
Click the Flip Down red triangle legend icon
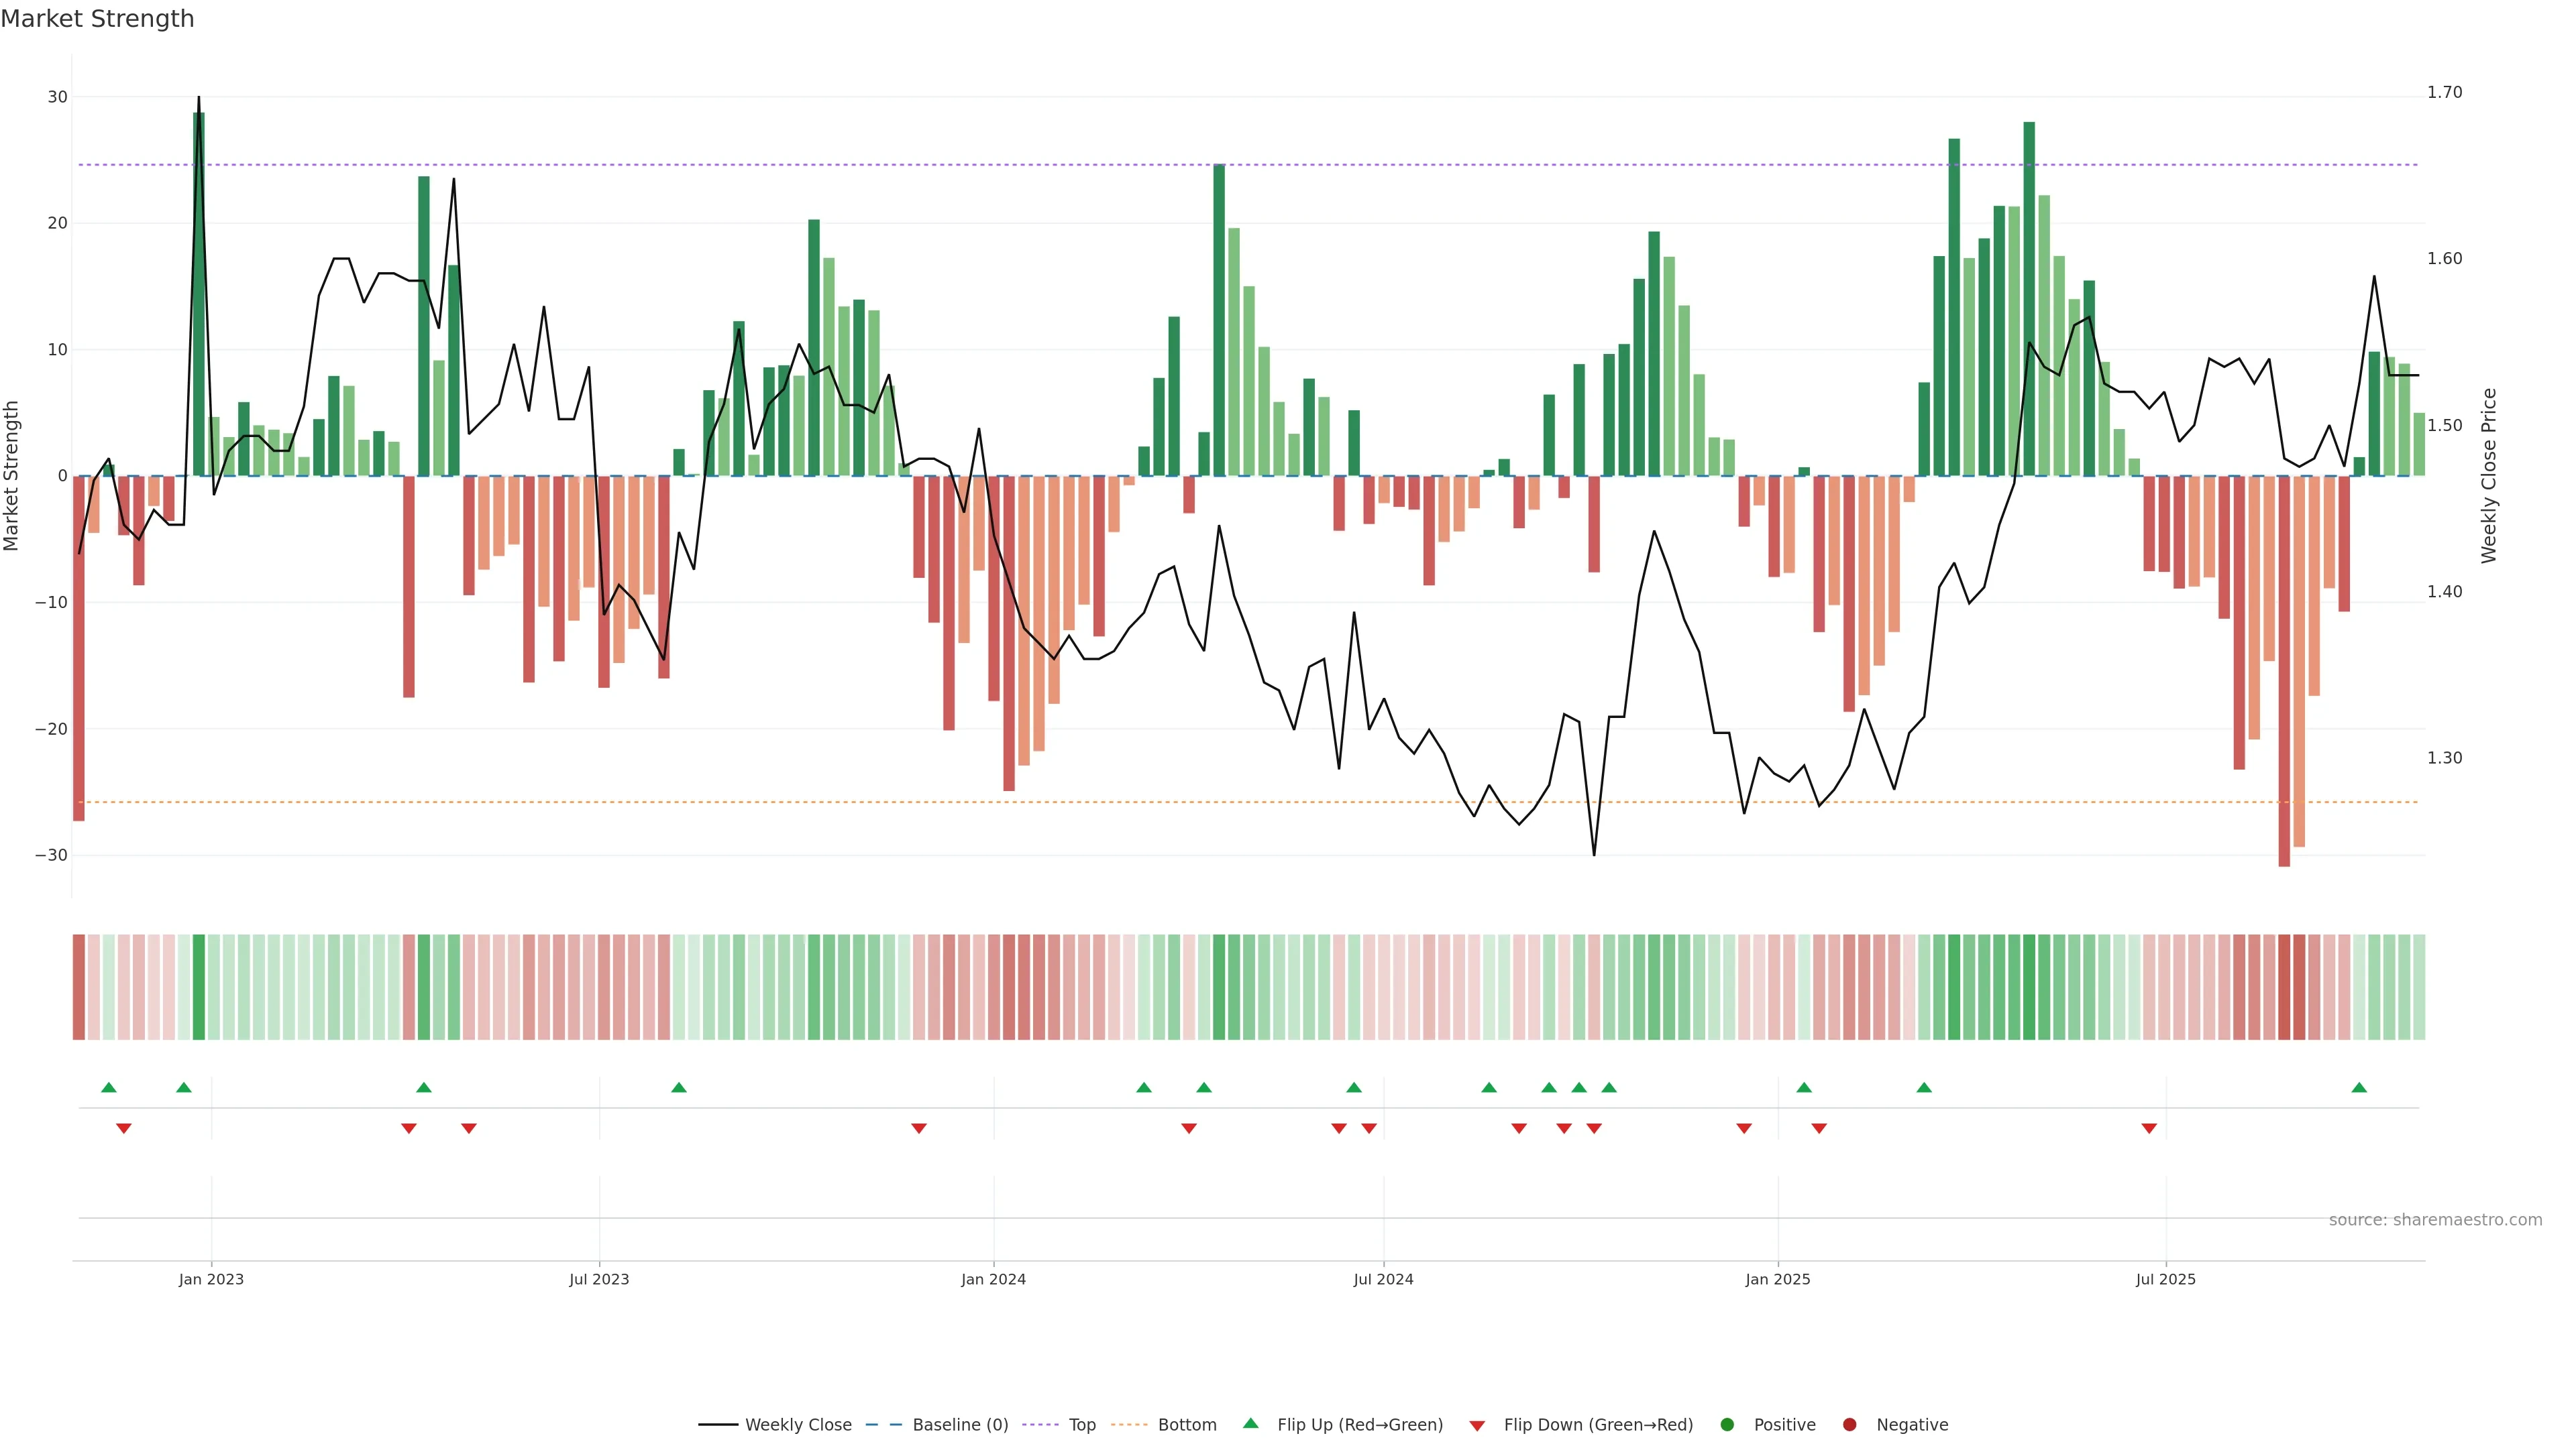(x=1477, y=1425)
